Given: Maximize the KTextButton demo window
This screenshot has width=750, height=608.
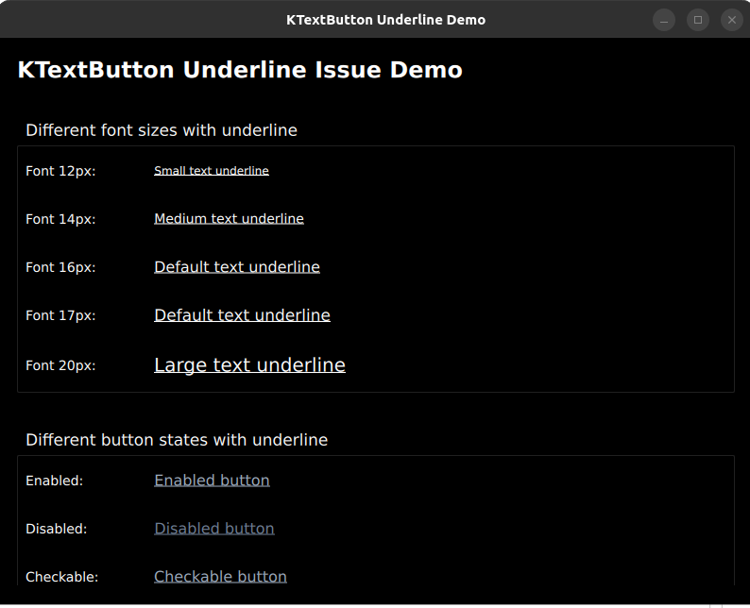Looking at the screenshot, I should click(698, 20).
